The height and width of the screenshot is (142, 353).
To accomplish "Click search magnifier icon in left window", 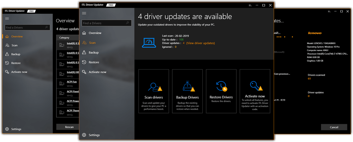I will pyautogui.click(x=47, y=27).
